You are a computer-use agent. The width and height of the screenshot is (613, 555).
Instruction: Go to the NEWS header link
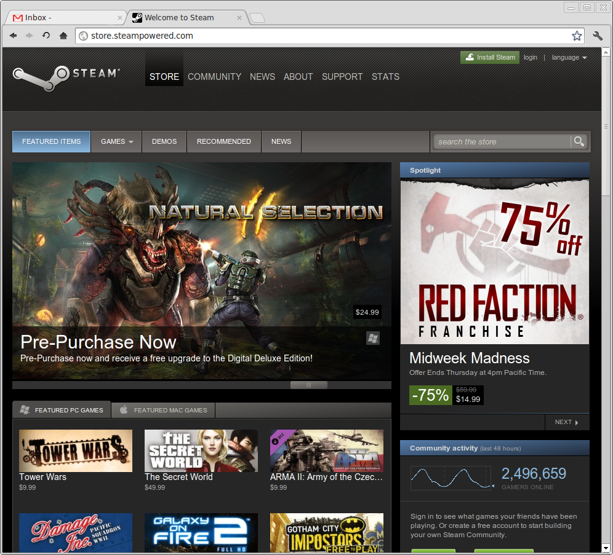point(262,76)
